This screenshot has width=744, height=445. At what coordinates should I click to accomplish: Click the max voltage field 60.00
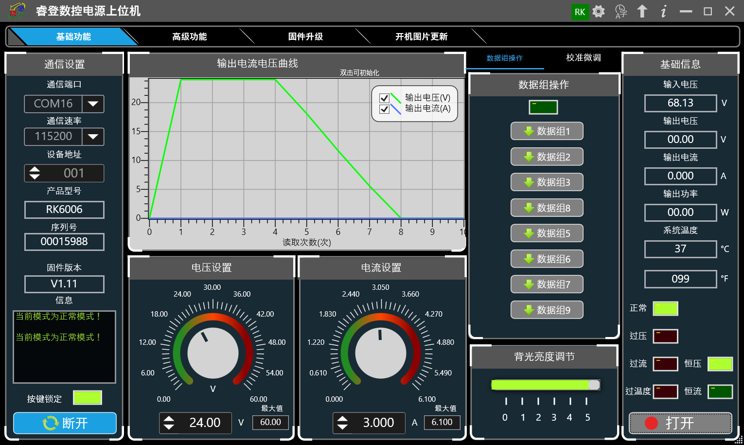click(270, 422)
